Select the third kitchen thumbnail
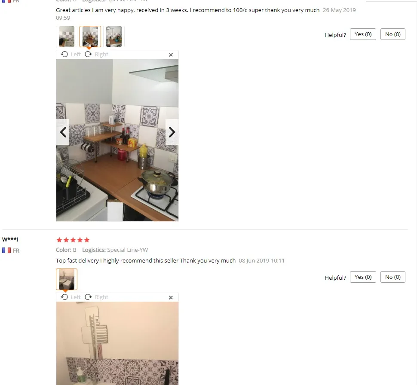Image resolution: width=417 pixels, height=385 pixels. click(x=114, y=37)
